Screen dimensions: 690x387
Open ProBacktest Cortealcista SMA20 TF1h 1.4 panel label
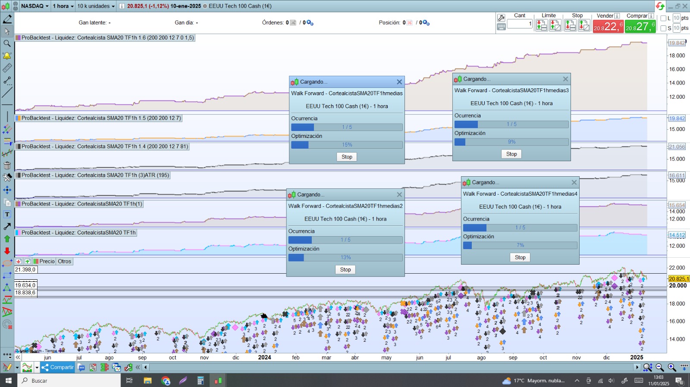[102, 147]
